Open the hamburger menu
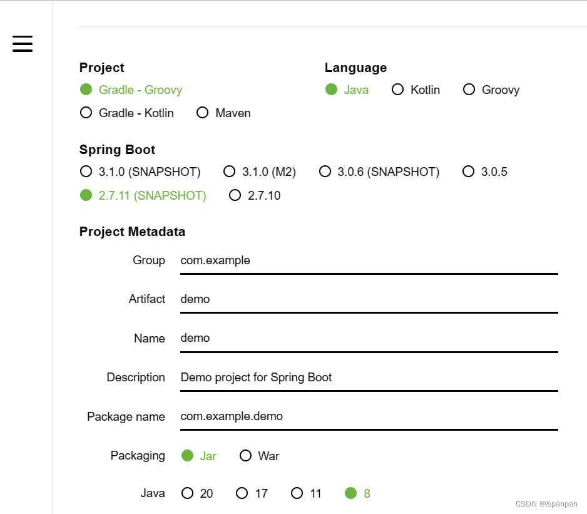Screen dimensions: 587x514 [23, 44]
